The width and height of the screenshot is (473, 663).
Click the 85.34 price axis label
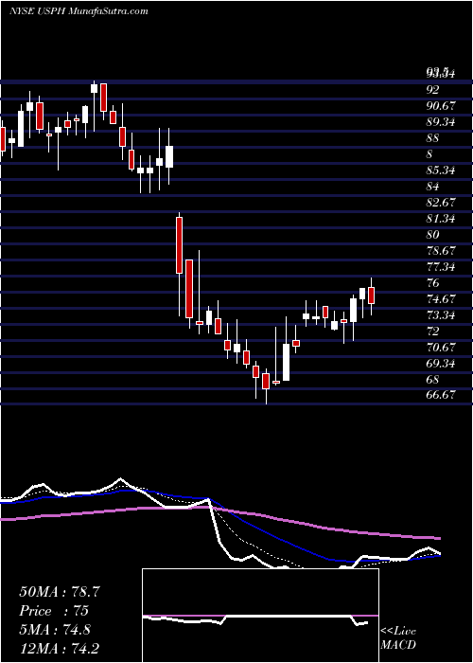[441, 170]
